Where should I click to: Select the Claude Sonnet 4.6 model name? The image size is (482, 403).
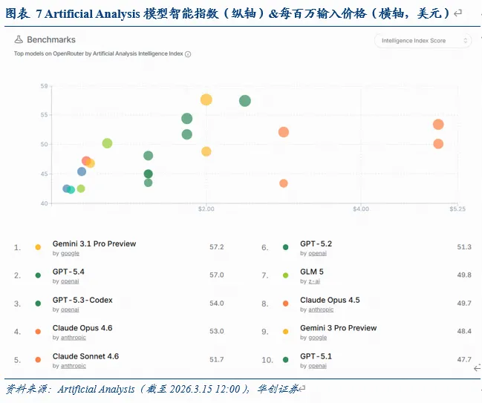pyautogui.click(x=85, y=356)
